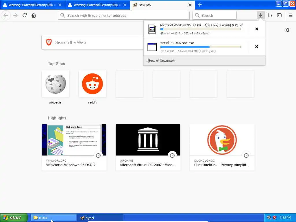Open a new tab with plus button

pyautogui.click(x=199, y=5)
